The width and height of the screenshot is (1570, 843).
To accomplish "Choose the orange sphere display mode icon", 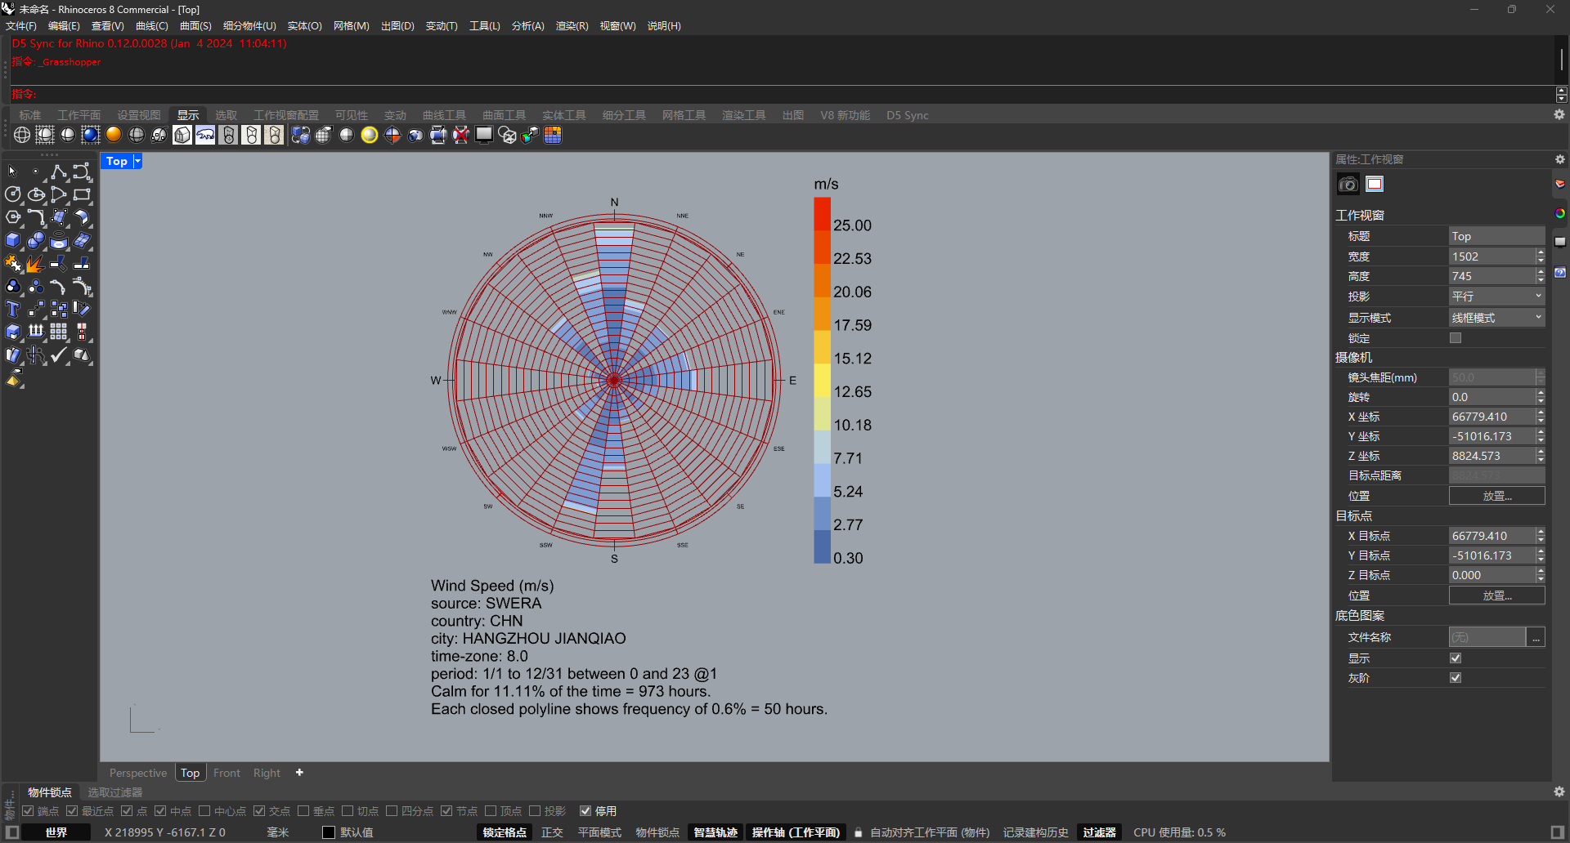I will pyautogui.click(x=114, y=135).
